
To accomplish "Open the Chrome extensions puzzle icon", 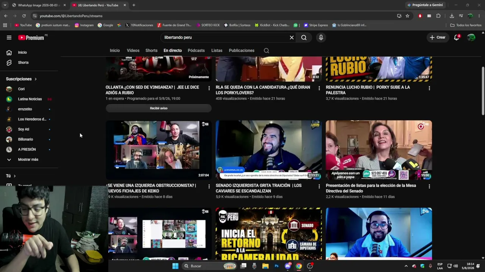I will point(438,16).
